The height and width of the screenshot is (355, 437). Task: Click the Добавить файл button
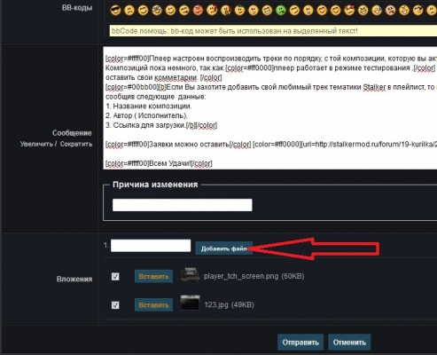point(224,248)
